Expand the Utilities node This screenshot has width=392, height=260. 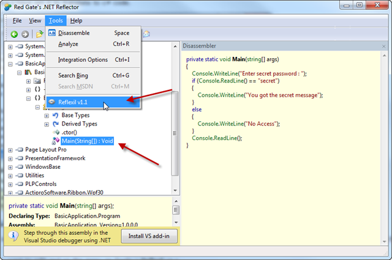tap(10, 176)
